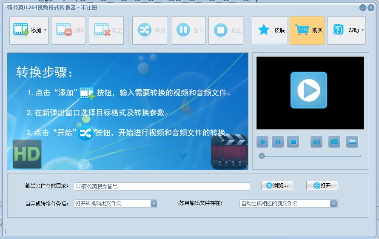Open the snapshot folder icon in player
The image size is (379, 239).
click(352, 142)
